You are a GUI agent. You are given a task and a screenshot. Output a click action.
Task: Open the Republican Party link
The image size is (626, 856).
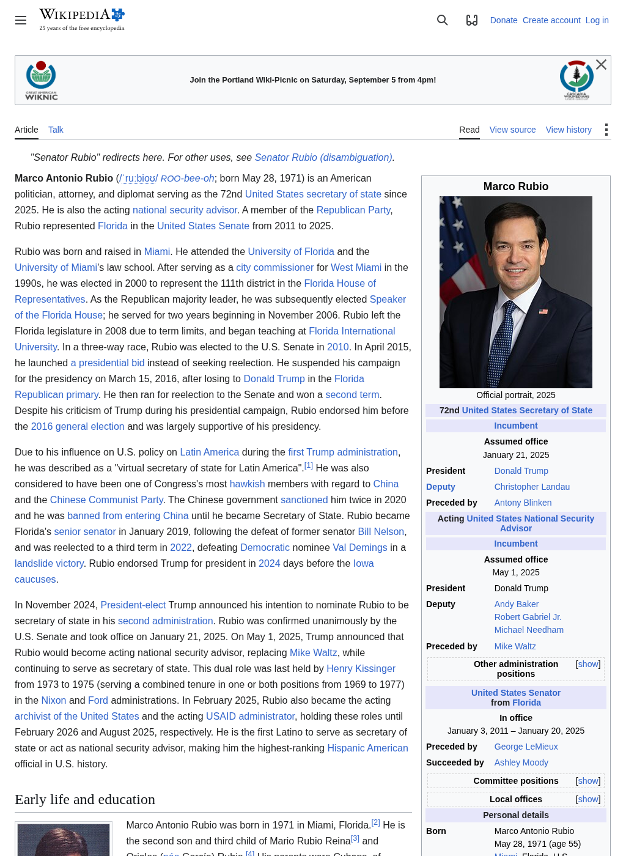(353, 210)
